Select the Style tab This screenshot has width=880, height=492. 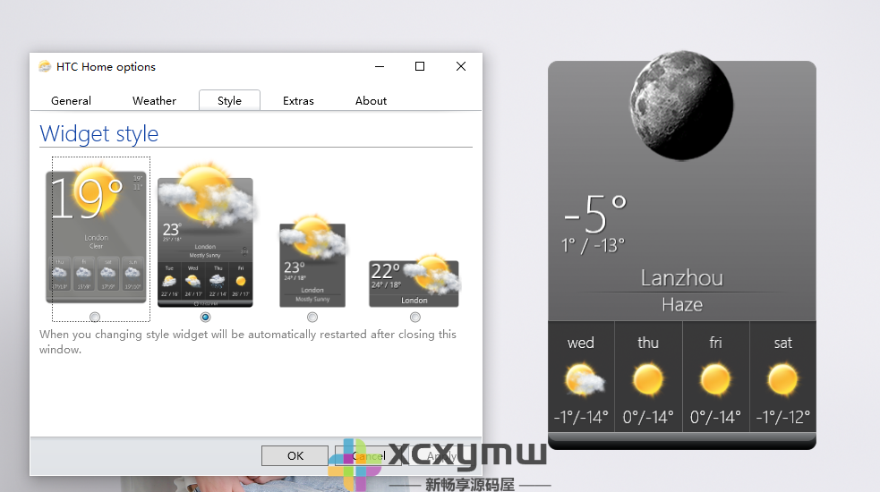click(x=229, y=100)
